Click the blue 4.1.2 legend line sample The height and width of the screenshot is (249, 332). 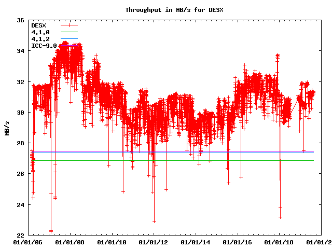click(69, 39)
